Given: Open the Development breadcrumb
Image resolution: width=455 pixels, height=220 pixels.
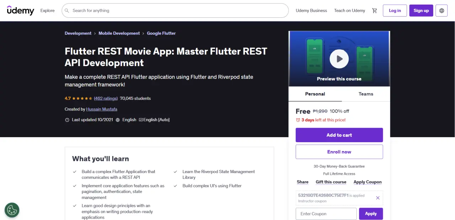Looking at the screenshot, I should pos(78,33).
